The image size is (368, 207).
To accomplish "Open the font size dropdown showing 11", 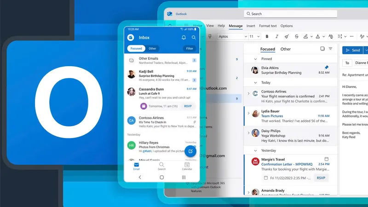I will (x=255, y=36).
